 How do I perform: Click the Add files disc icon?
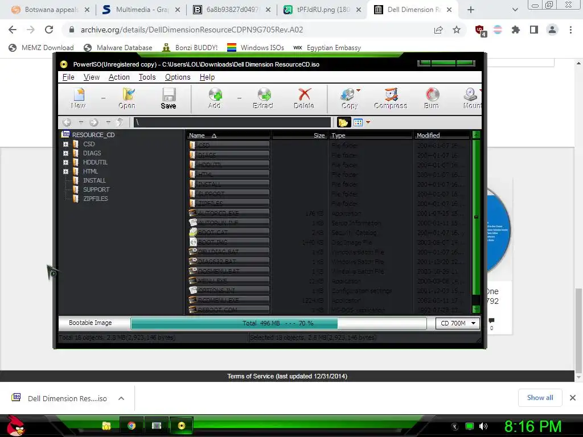point(215,95)
